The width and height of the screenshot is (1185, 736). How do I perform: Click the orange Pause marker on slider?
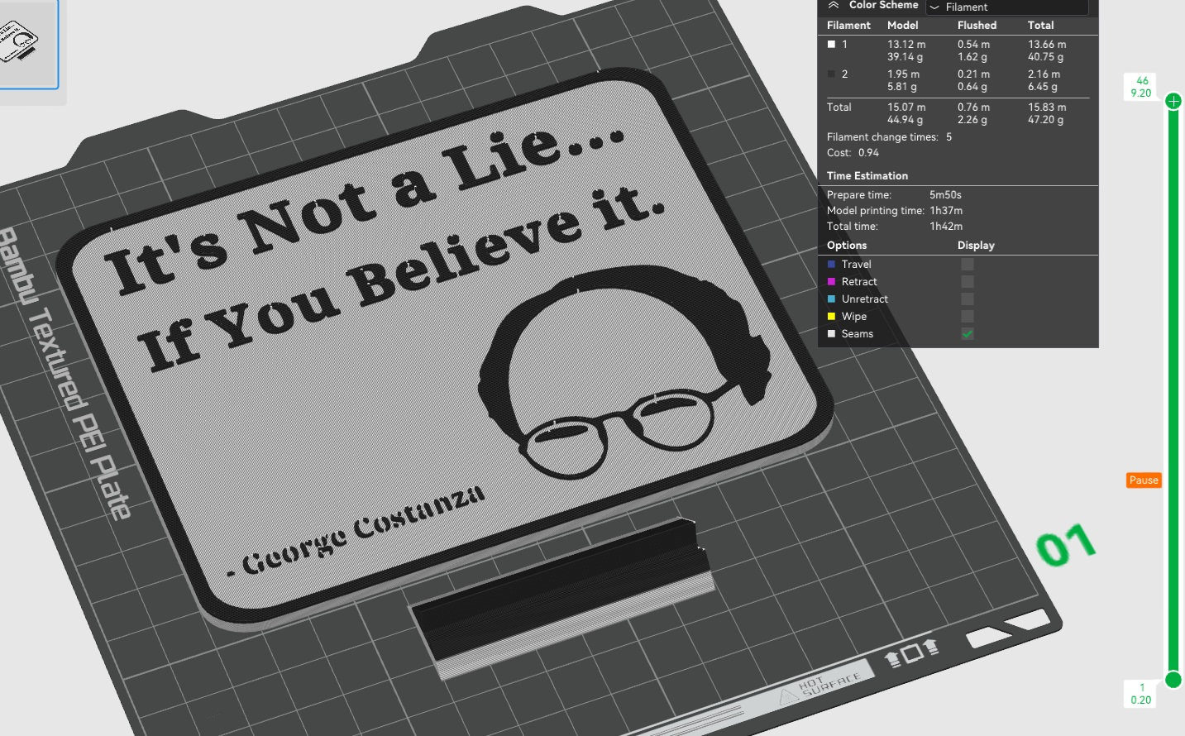pos(1144,480)
